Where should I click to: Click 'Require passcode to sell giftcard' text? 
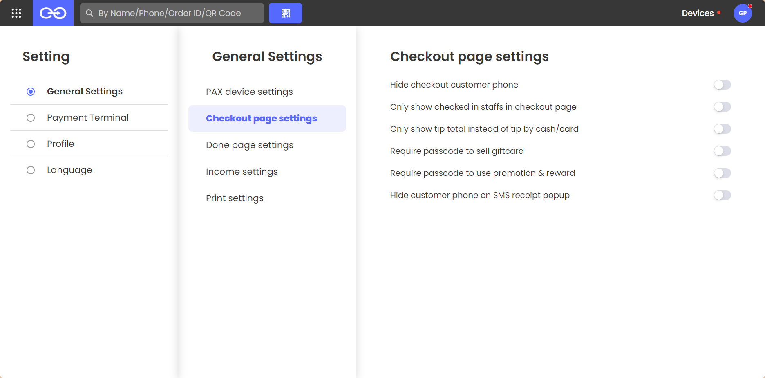pos(457,151)
